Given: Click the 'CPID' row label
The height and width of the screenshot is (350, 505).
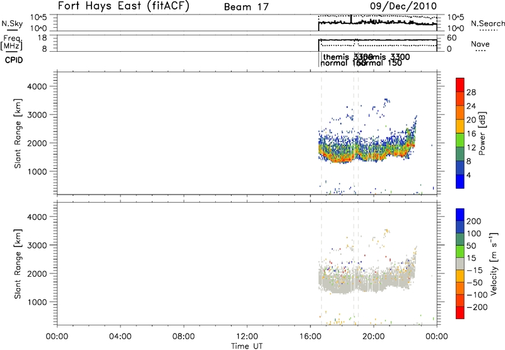Looking at the screenshot, I should click(x=14, y=60).
